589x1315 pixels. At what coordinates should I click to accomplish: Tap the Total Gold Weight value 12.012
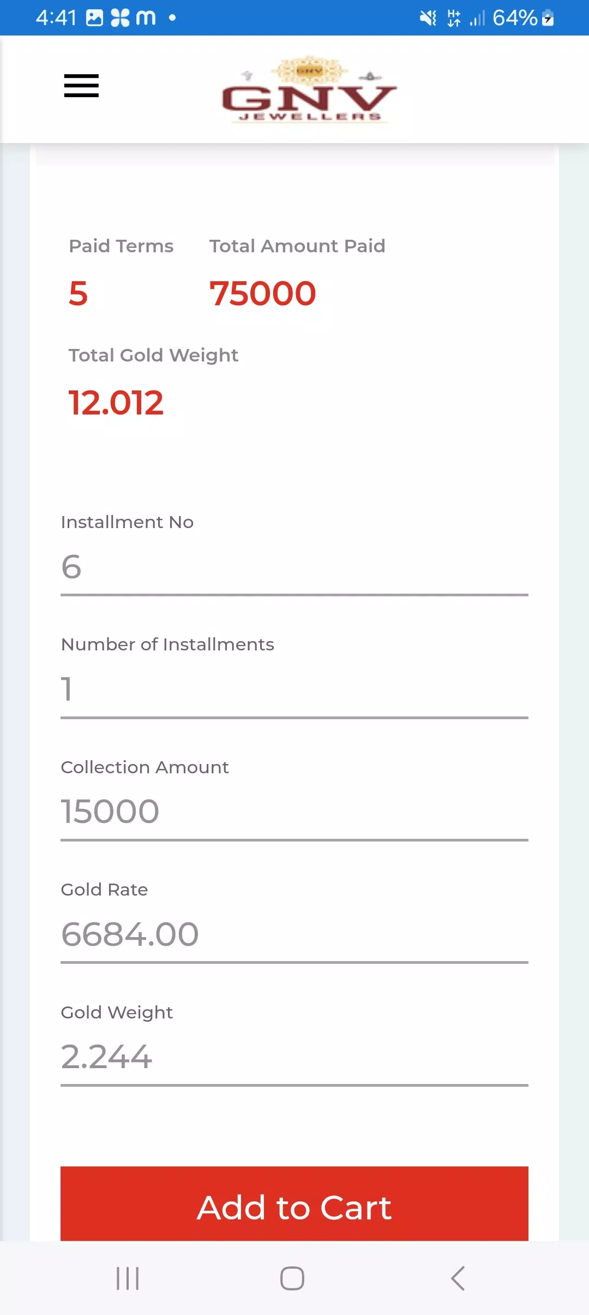(116, 403)
